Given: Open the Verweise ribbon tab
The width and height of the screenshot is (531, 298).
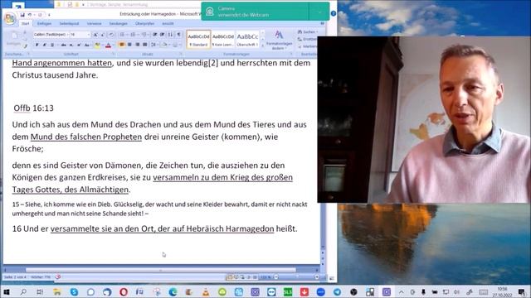Looking at the screenshot, I should point(94,24).
